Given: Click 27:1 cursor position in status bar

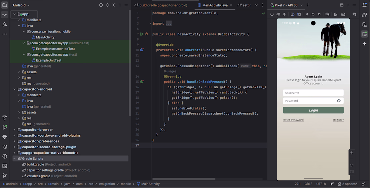Looking at the screenshot, I should pos(298,184).
